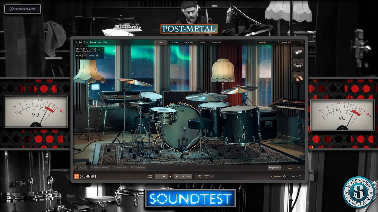Click the snare drum

click(x=163, y=115)
